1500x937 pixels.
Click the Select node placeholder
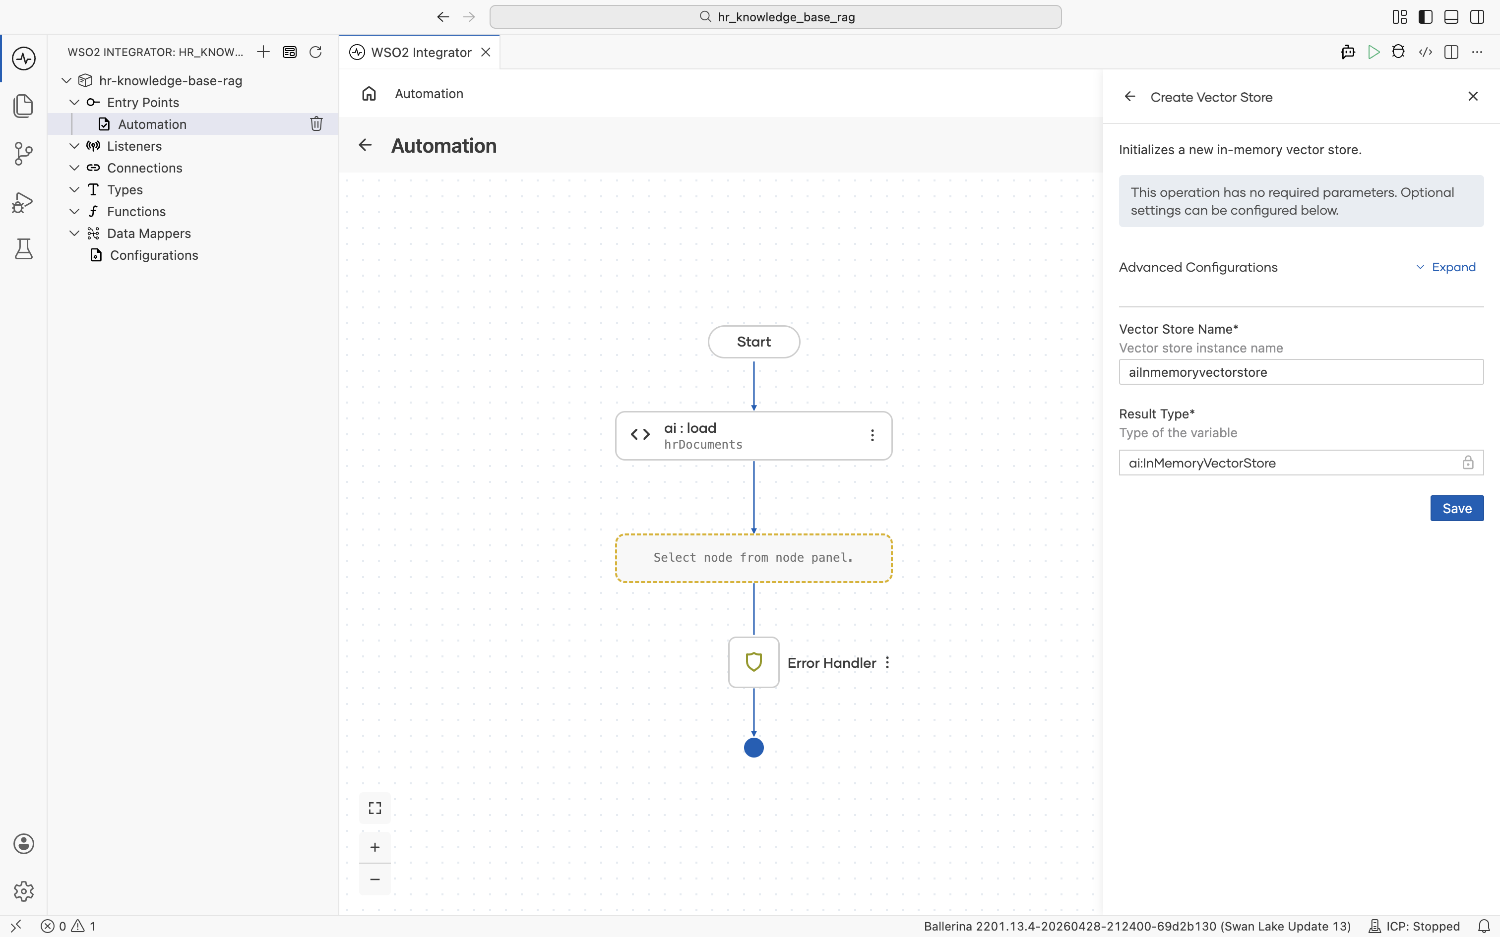click(x=753, y=558)
